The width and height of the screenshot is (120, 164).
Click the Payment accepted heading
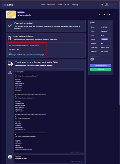coord(24,23)
